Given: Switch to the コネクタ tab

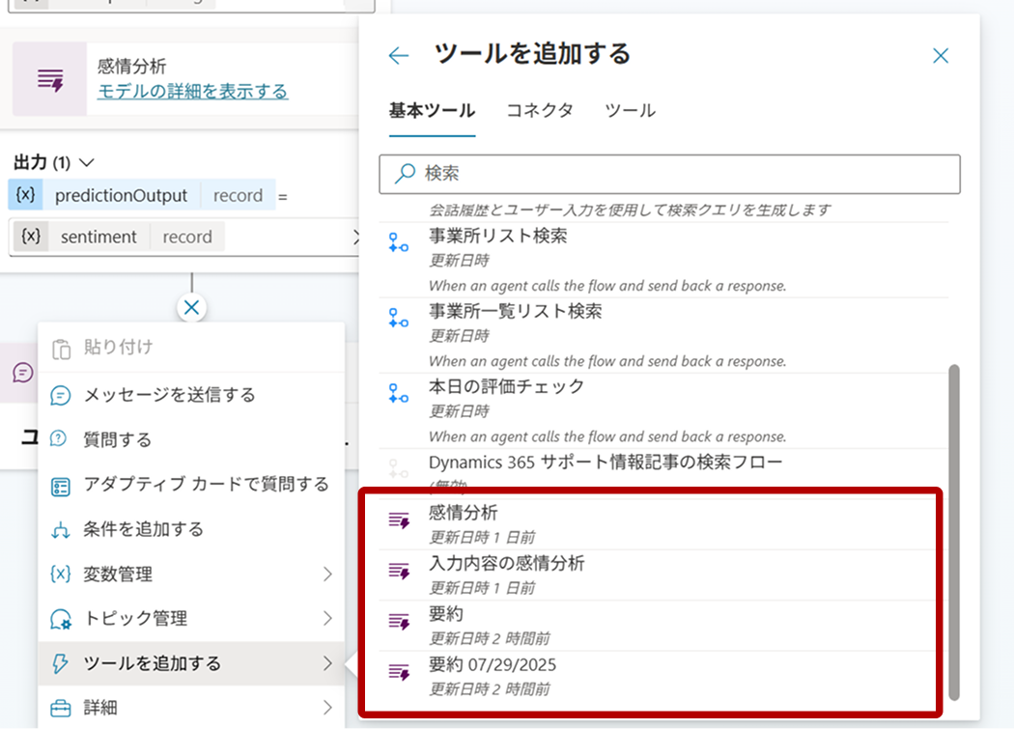Looking at the screenshot, I should tap(540, 110).
